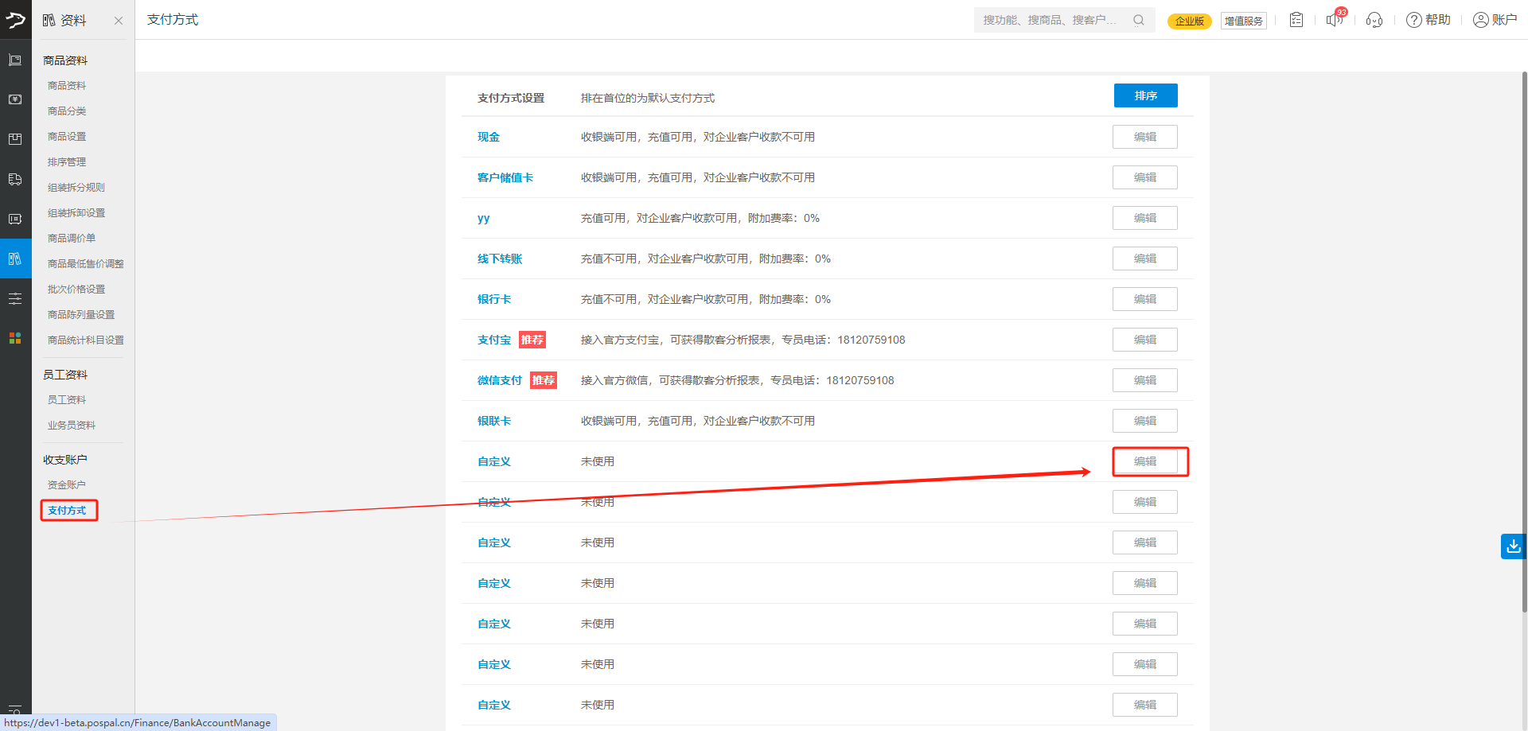The image size is (1528, 731).
Task: Click the colorful apps grid icon
Action: (x=15, y=338)
